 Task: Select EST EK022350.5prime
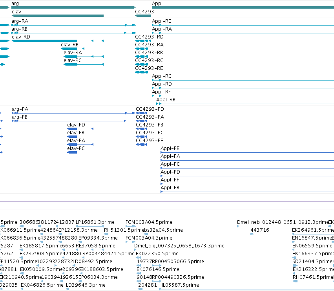157,254
